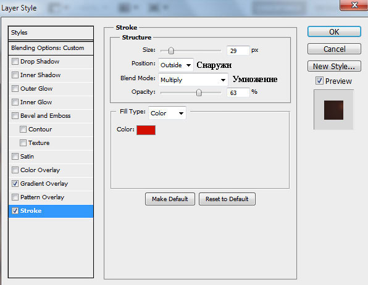Image resolution: width=368 pixels, height=285 pixels.
Task: Enable the Contour checkbox
Action: [23, 130]
